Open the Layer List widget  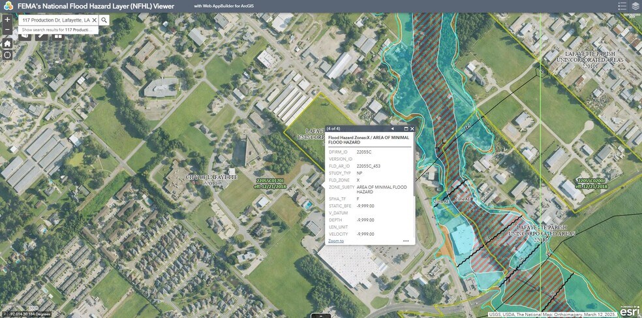pyautogui.click(x=635, y=6)
